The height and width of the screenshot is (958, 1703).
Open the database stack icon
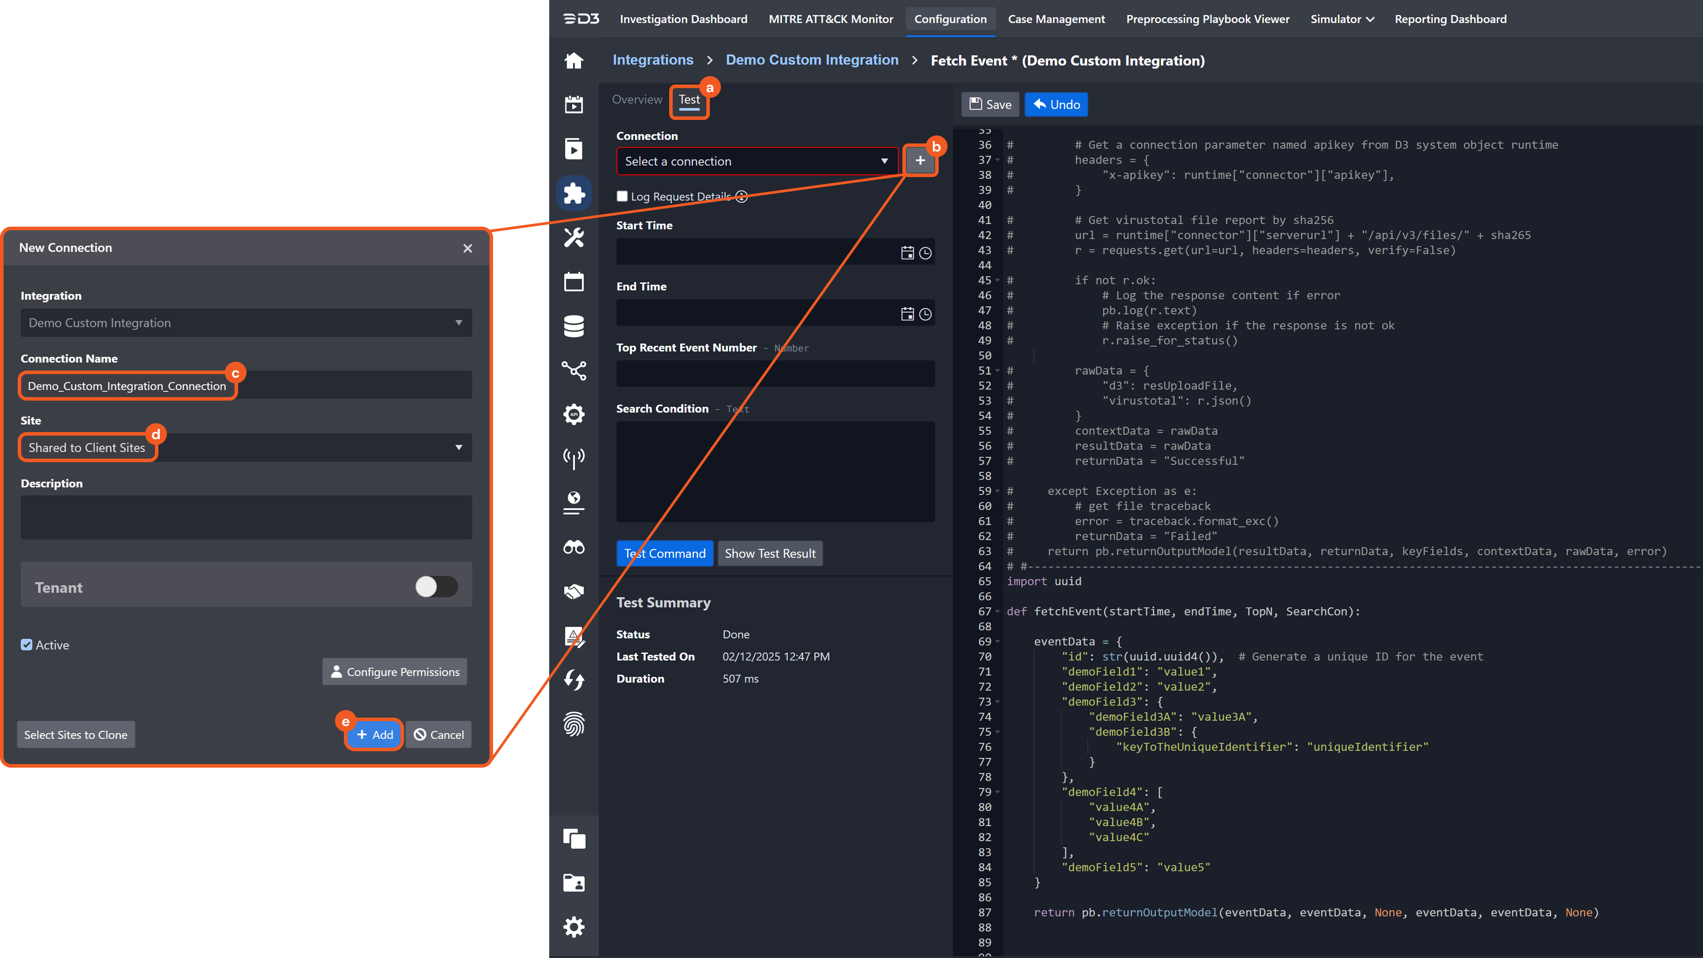pyautogui.click(x=573, y=326)
